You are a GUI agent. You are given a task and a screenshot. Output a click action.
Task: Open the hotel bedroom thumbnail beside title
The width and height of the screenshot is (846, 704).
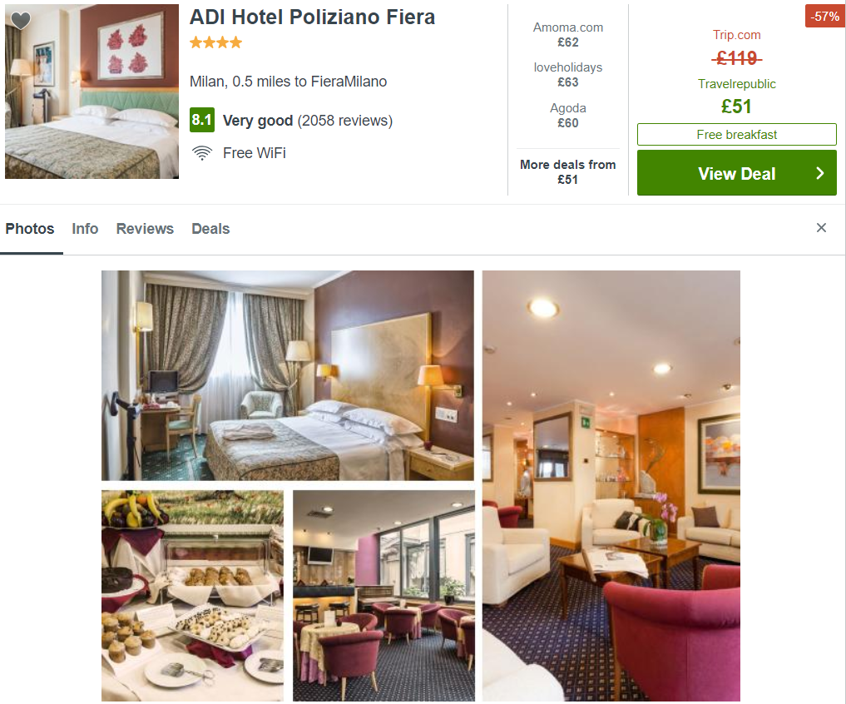click(92, 92)
